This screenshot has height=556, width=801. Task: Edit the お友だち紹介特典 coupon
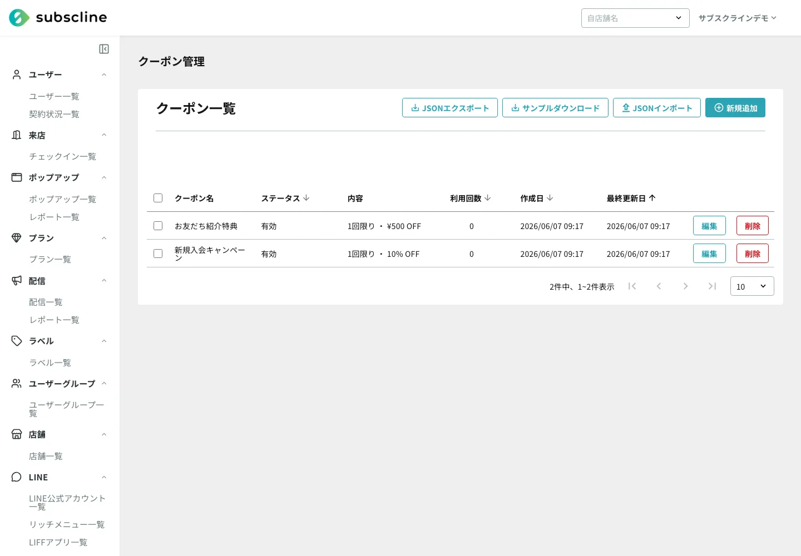tap(709, 226)
